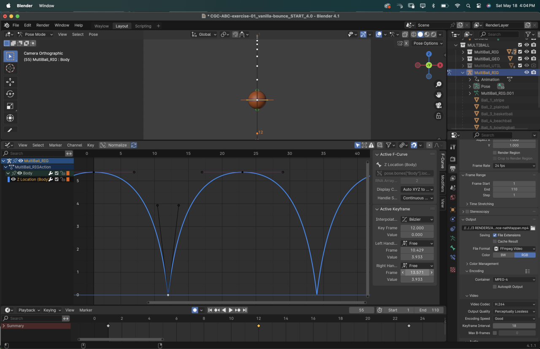Select the Move tool in the viewport toolbar
This screenshot has height=349, width=540.
[x=10, y=82]
